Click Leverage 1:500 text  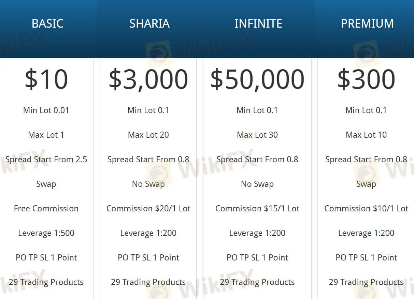46,233
